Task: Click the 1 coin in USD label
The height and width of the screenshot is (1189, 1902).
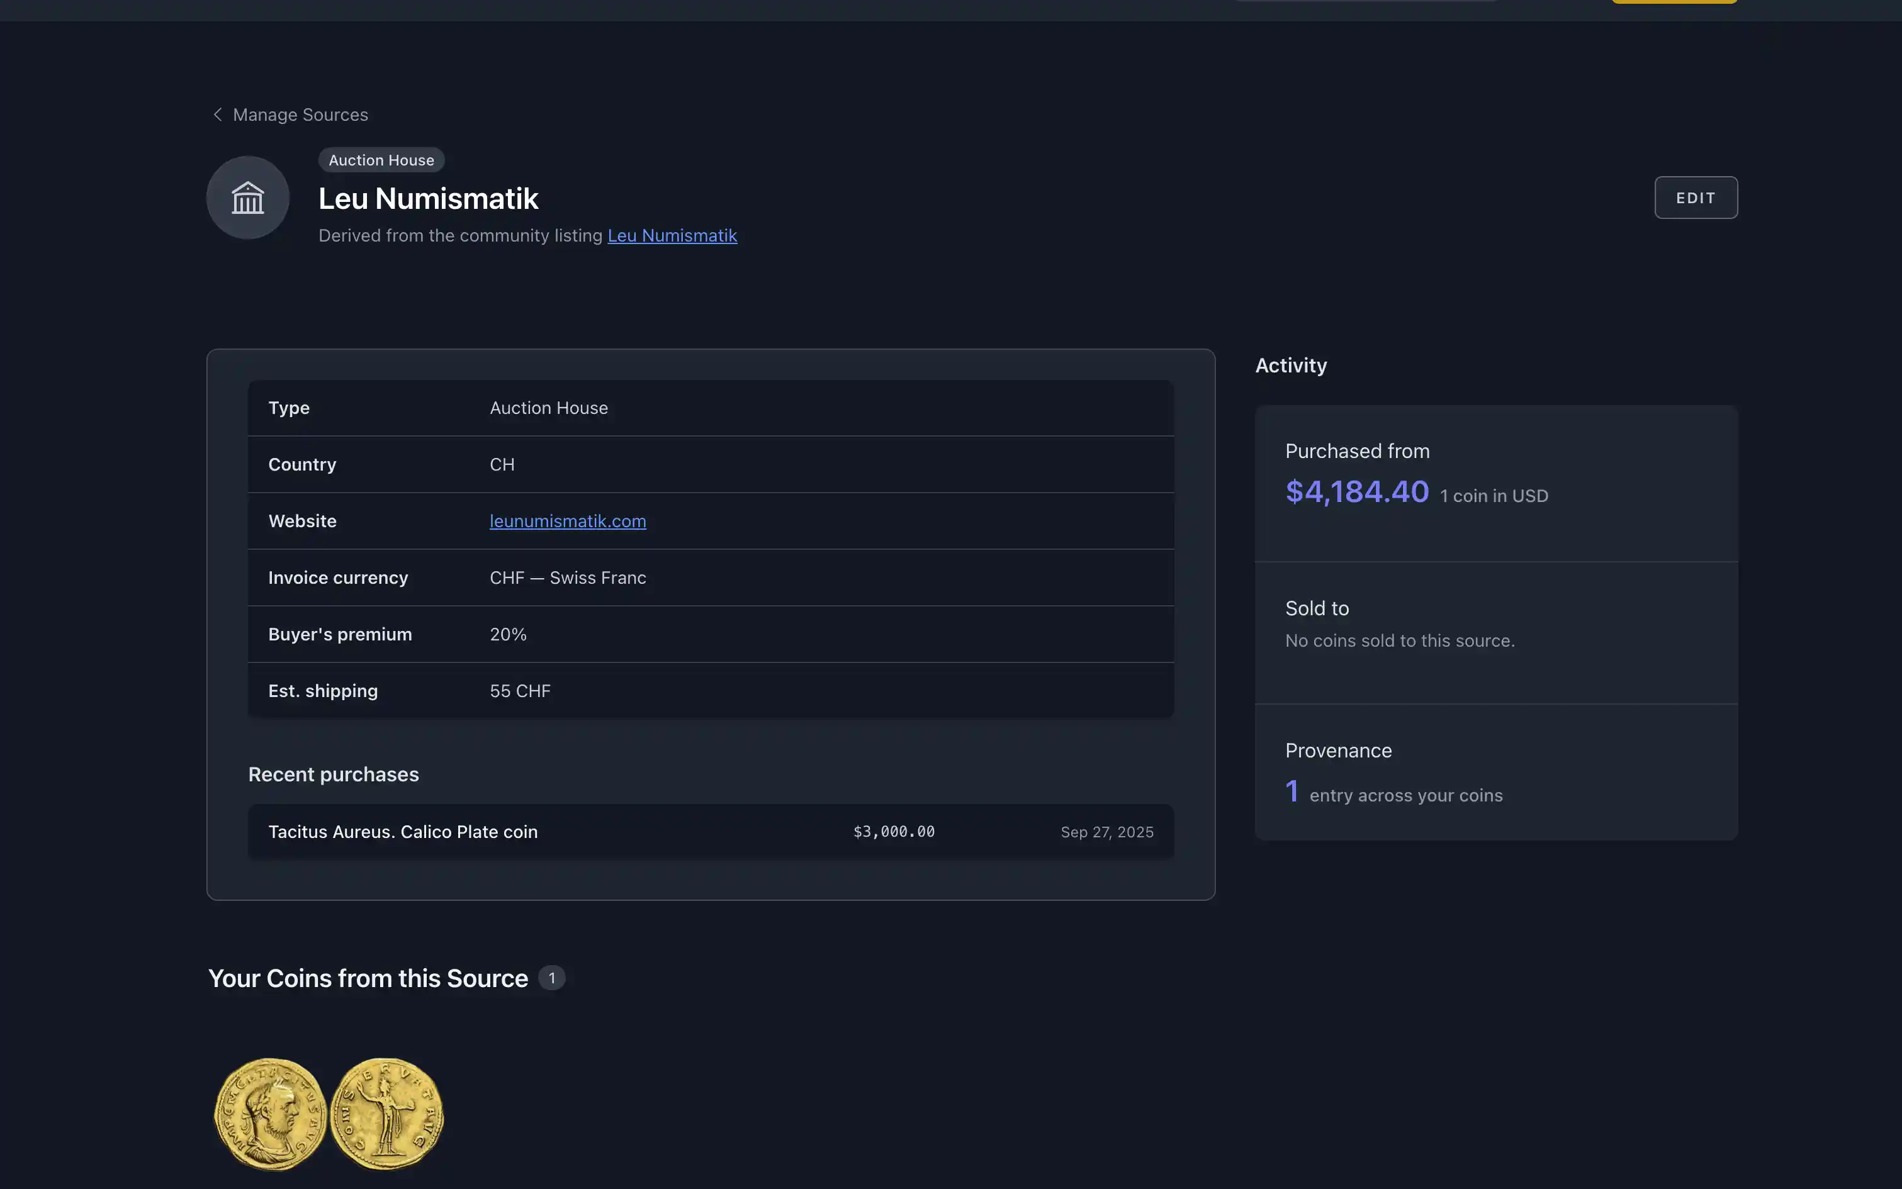Action: coord(1494,496)
